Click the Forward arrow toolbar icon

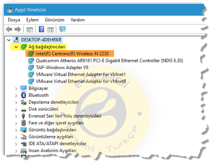tap(18, 29)
